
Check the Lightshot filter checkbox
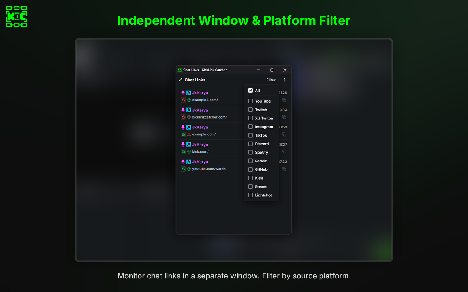(251, 195)
